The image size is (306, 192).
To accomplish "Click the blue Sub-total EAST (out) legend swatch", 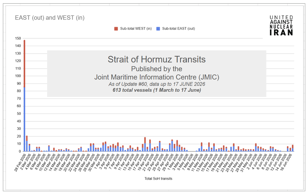I will pos(158,29).
